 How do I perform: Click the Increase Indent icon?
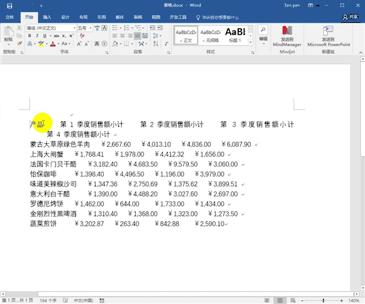coord(160,28)
